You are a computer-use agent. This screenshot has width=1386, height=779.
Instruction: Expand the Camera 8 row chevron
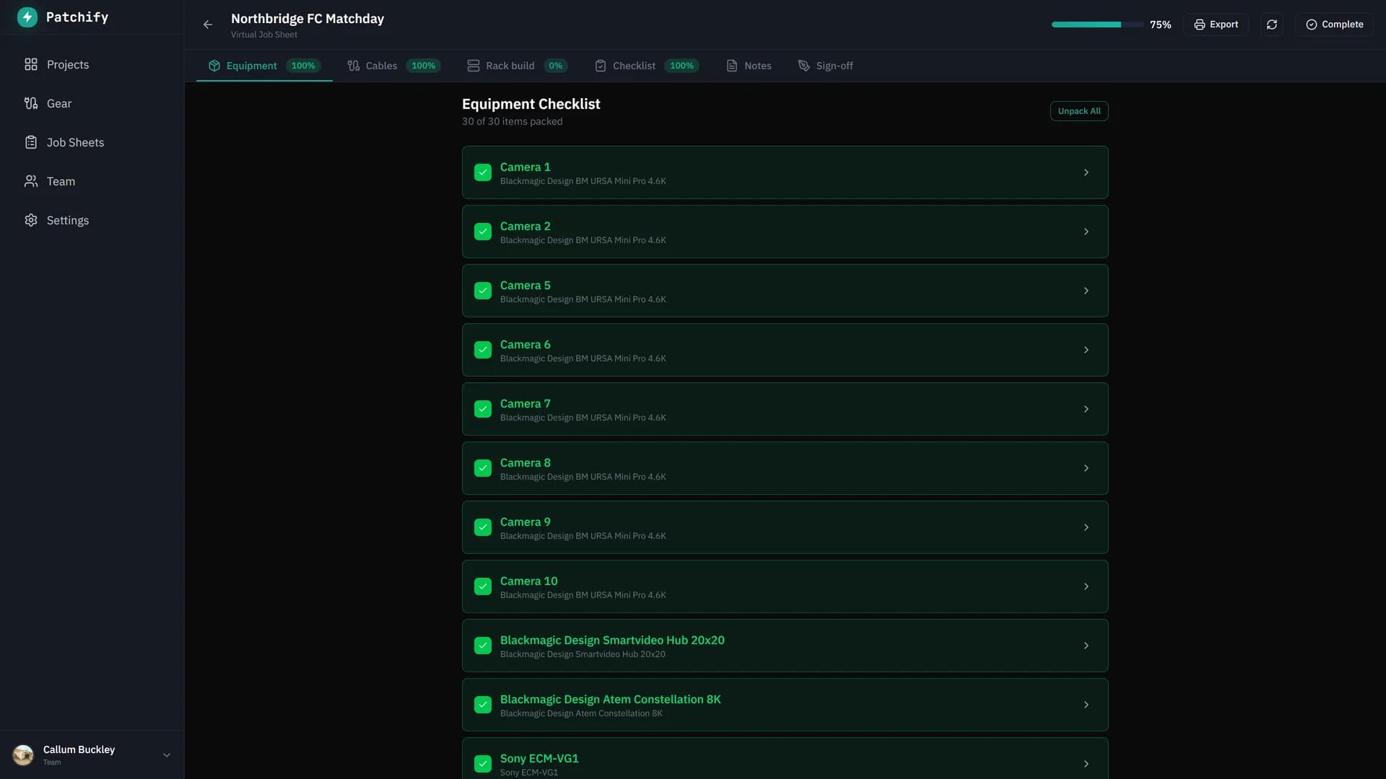click(1086, 468)
